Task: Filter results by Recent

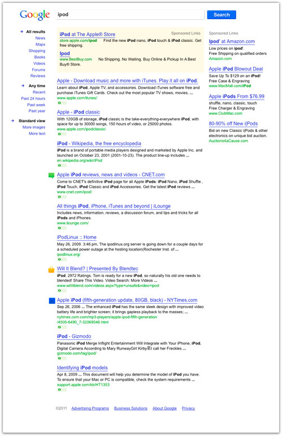Action: 39,92
